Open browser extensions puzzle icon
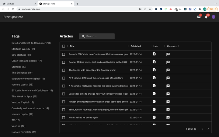Image resolution: width=219 pixels, height=137 pixels. point(200,9)
